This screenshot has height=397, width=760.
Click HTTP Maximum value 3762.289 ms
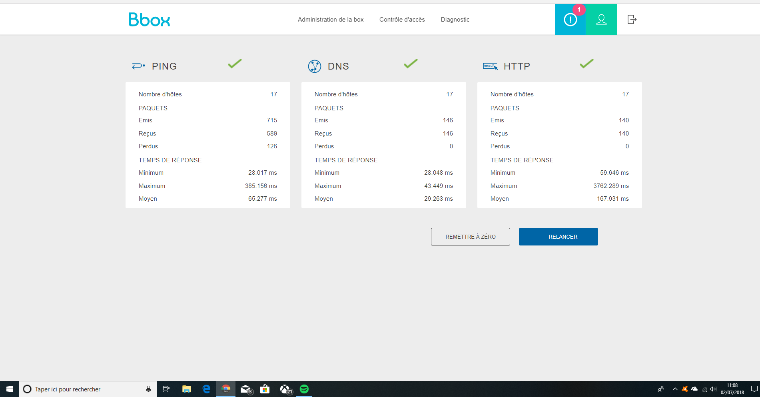tap(611, 186)
